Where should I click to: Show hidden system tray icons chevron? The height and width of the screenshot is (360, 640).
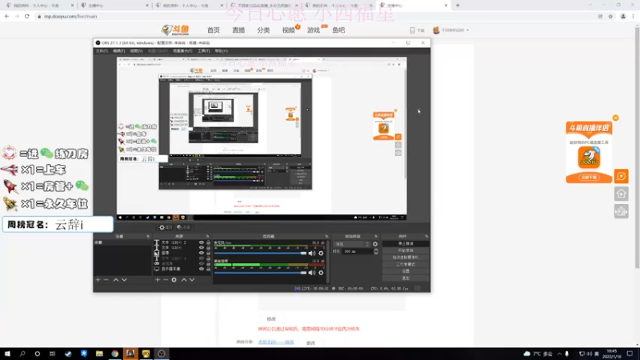pos(559,354)
